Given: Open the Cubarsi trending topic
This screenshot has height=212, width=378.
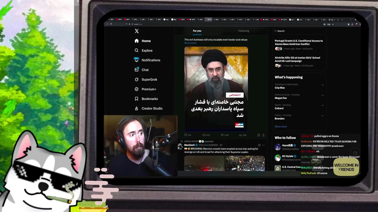Looking at the screenshot, I should tap(299, 107).
